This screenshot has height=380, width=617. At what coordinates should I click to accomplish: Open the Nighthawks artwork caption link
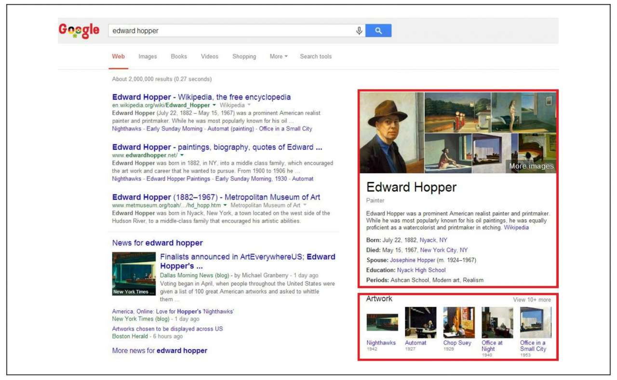click(381, 343)
